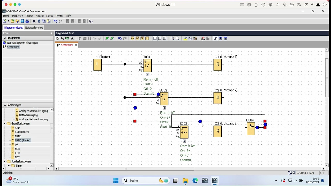The image size is (331, 186).
Task: Select the Selection arrow tool in Diagramm-Editor
Action: tap(57, 38)
